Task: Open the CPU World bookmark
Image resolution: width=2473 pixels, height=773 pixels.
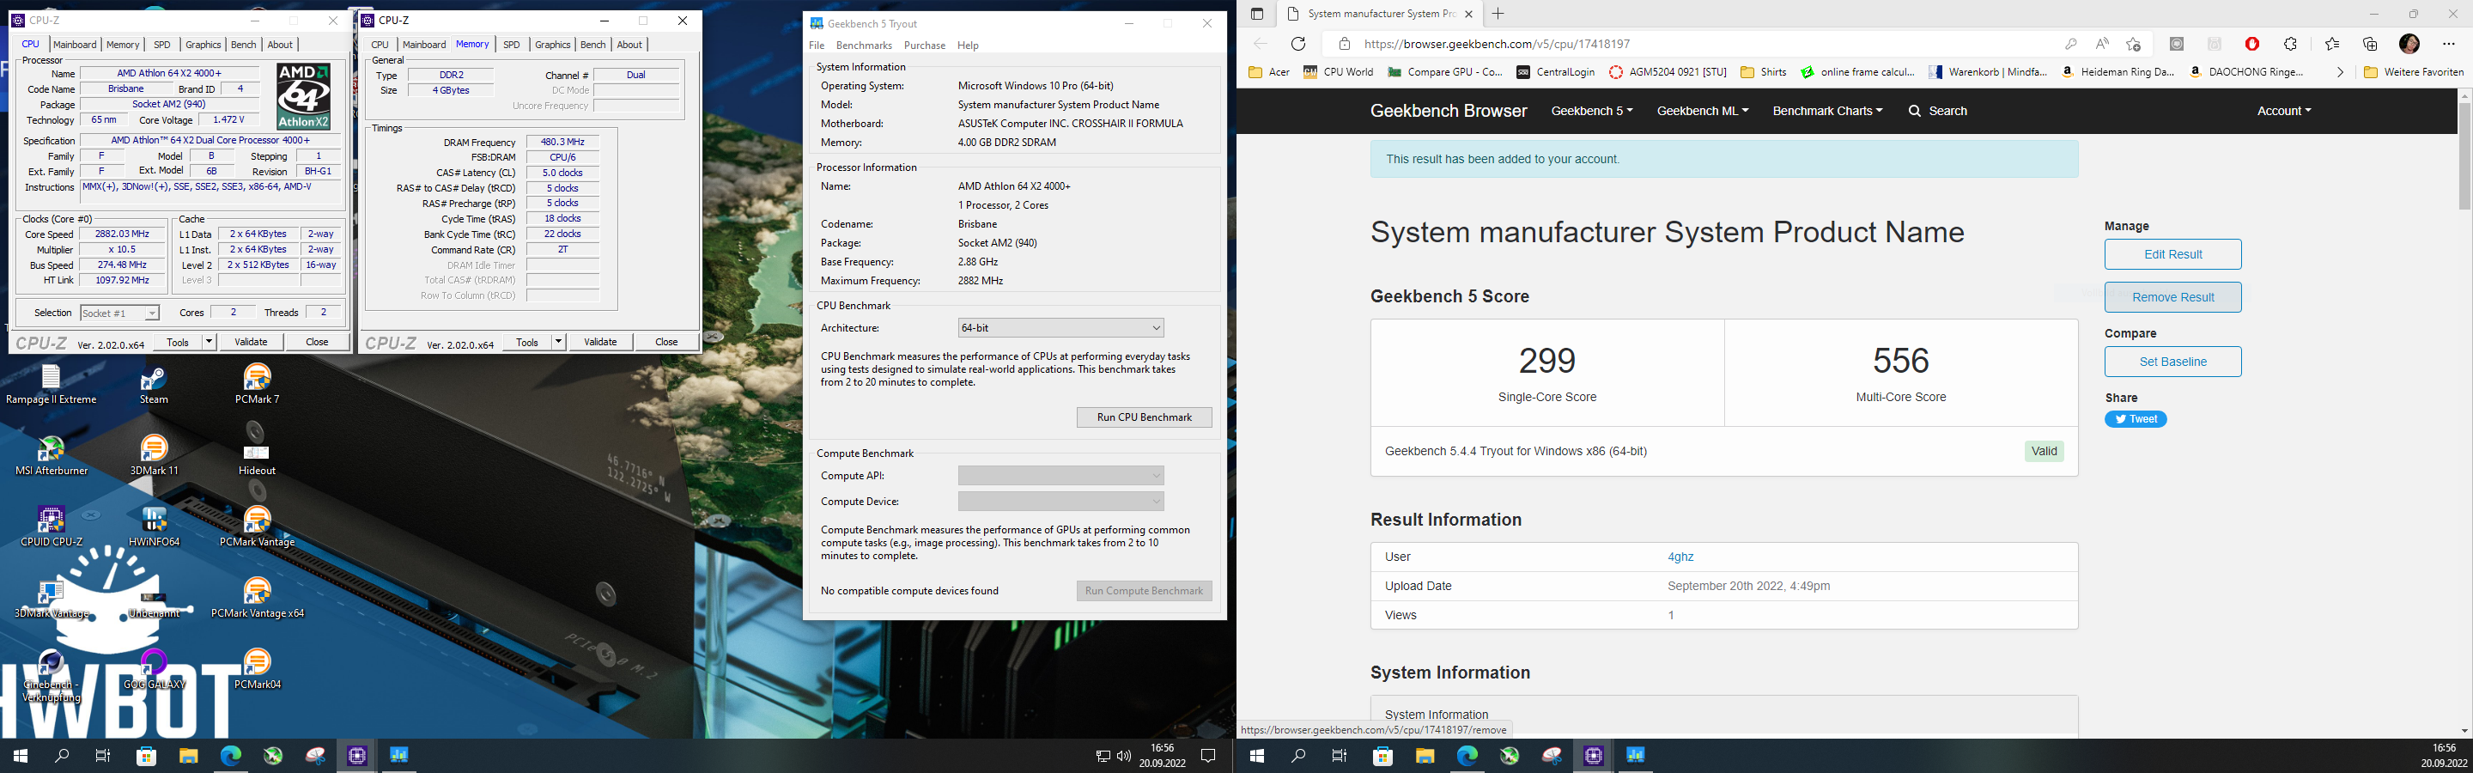Action: [1337, 72]
